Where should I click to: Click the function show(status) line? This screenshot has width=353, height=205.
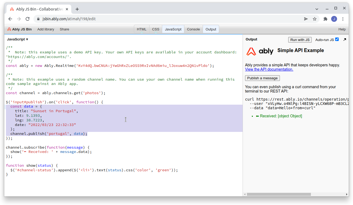[32, 166]
